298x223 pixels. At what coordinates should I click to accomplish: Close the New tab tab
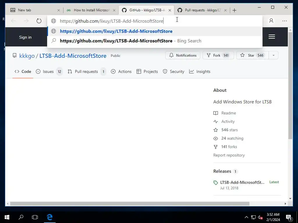tap(58, 10)
